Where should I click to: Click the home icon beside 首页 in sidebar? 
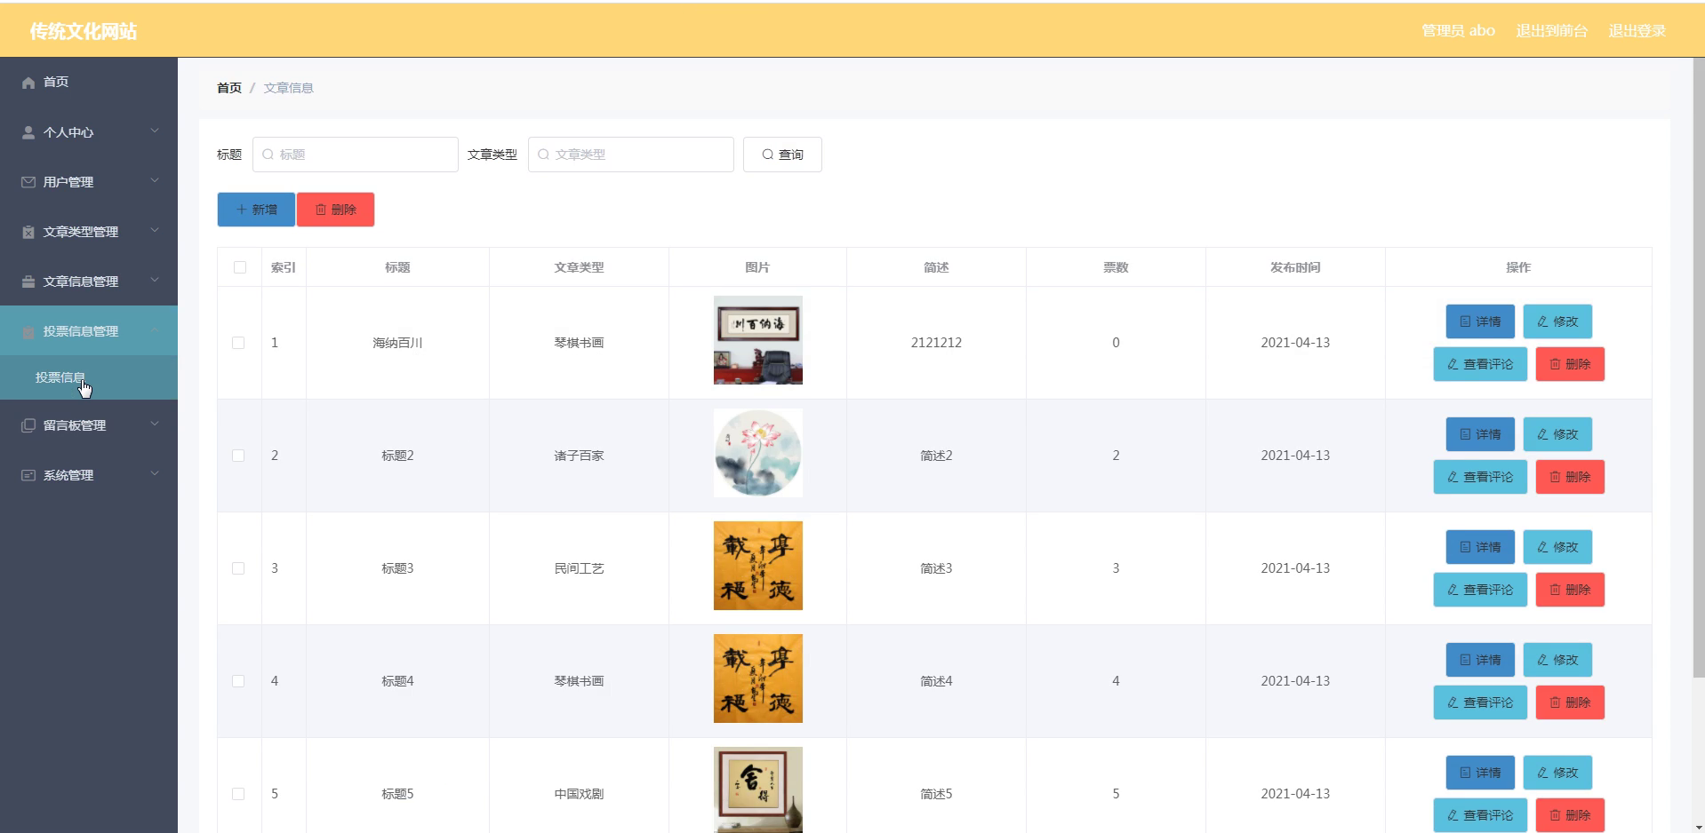(28, 83)
